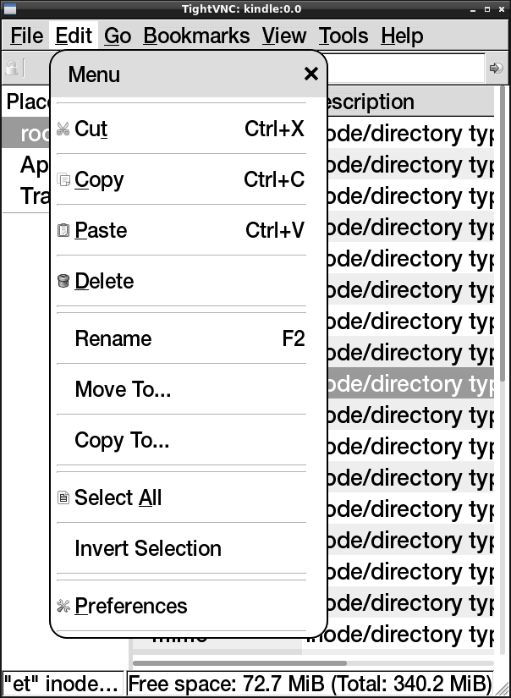Click the lock icon left of the toolbar
This screenshot has width=511, height=698.
click(12, 68)
